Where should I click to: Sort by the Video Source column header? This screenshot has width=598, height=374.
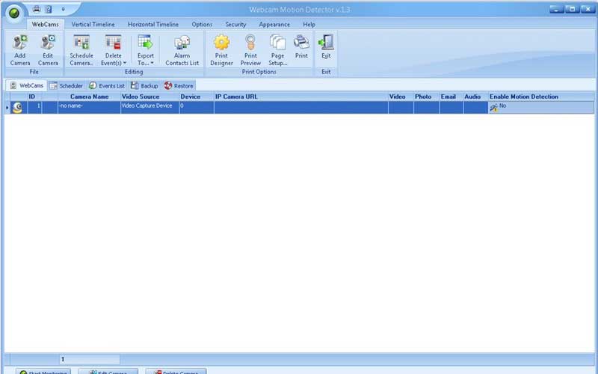click(150, 96)
